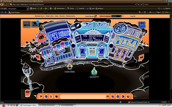This screenshot has width=172, height=107.
Task: Open the Tools menu dropdown
Action: [x=166, y=12]
